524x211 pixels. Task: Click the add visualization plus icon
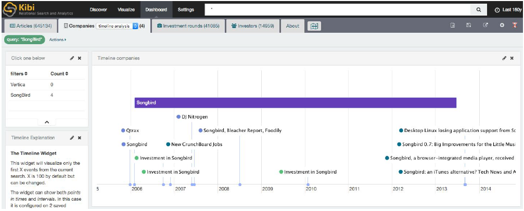point(502,25)
